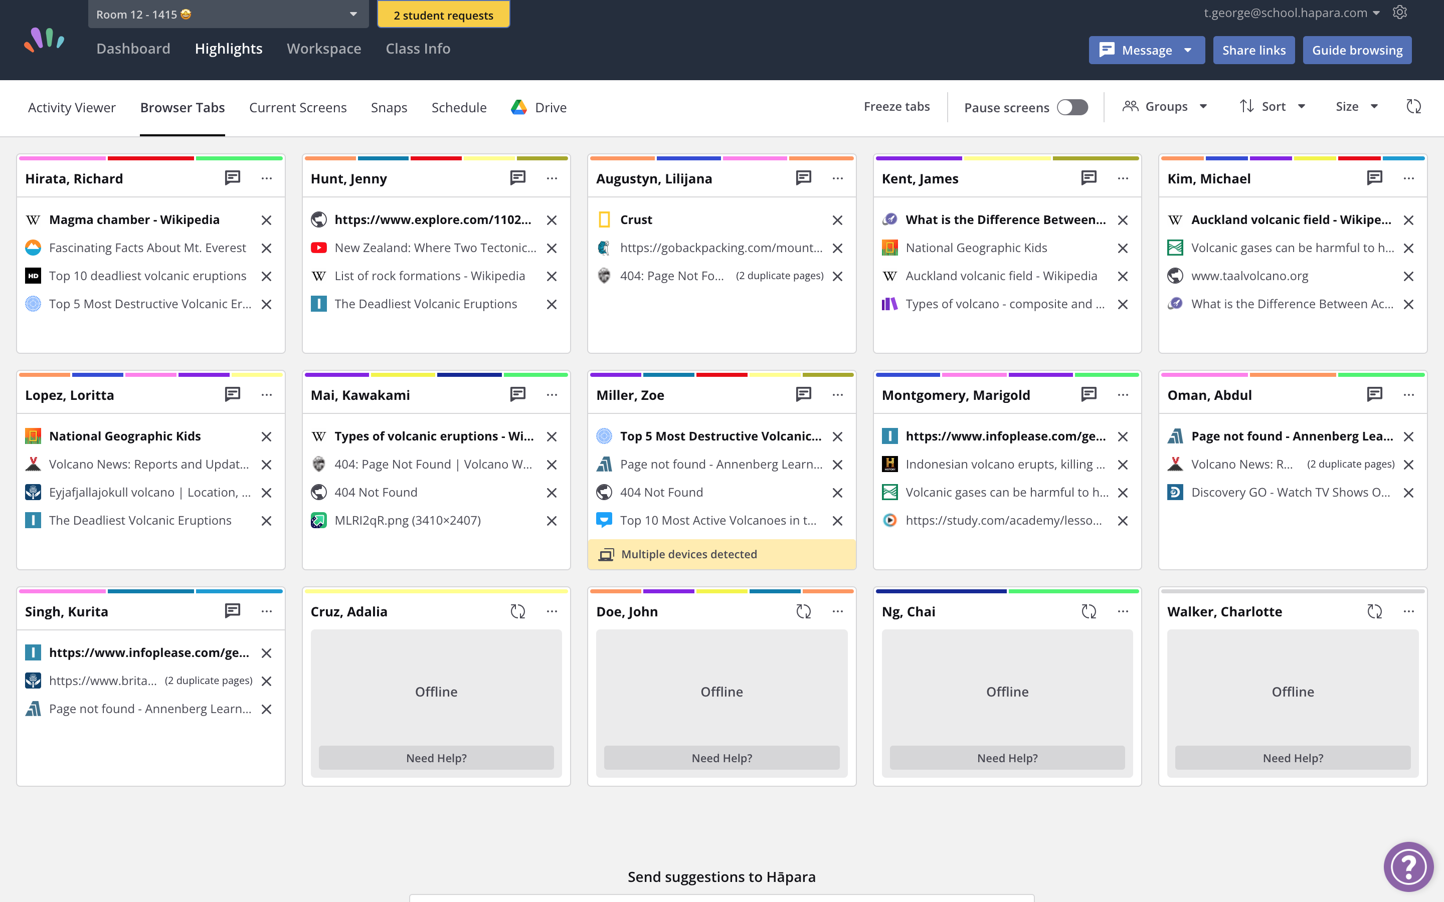The height and width of the screenshot is (902, 1444).
Task: Open the 2 student requests button
Action: click(443, 15)
